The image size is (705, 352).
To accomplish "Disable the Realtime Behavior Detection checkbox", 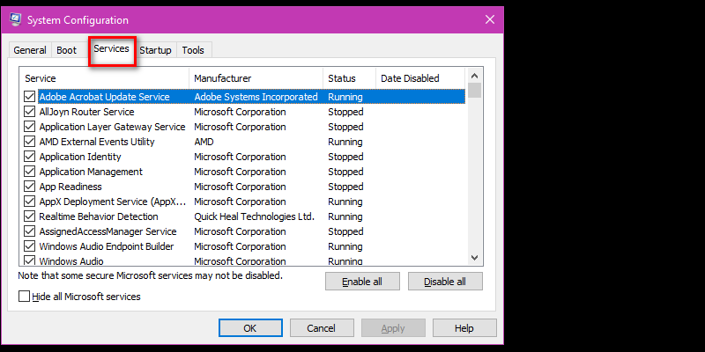I will [x=30, y=216].
